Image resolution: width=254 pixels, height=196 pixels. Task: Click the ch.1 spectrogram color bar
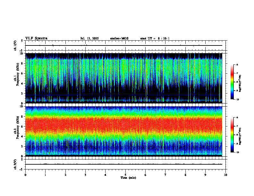[232, 82]
